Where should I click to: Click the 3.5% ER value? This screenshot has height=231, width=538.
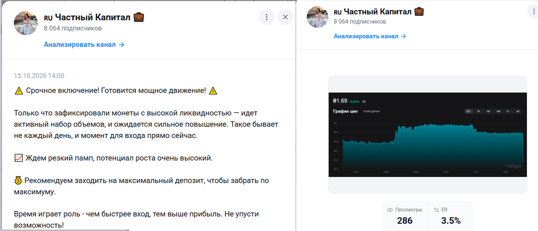point(451,221)
